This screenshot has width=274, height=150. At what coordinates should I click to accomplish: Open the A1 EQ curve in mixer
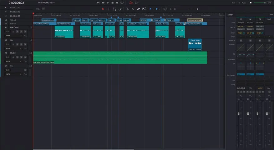pos(241,55)
